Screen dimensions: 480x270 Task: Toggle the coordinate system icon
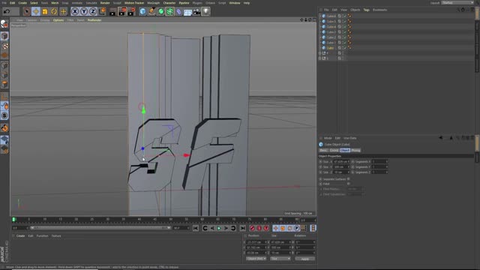(x=102, y=12)
